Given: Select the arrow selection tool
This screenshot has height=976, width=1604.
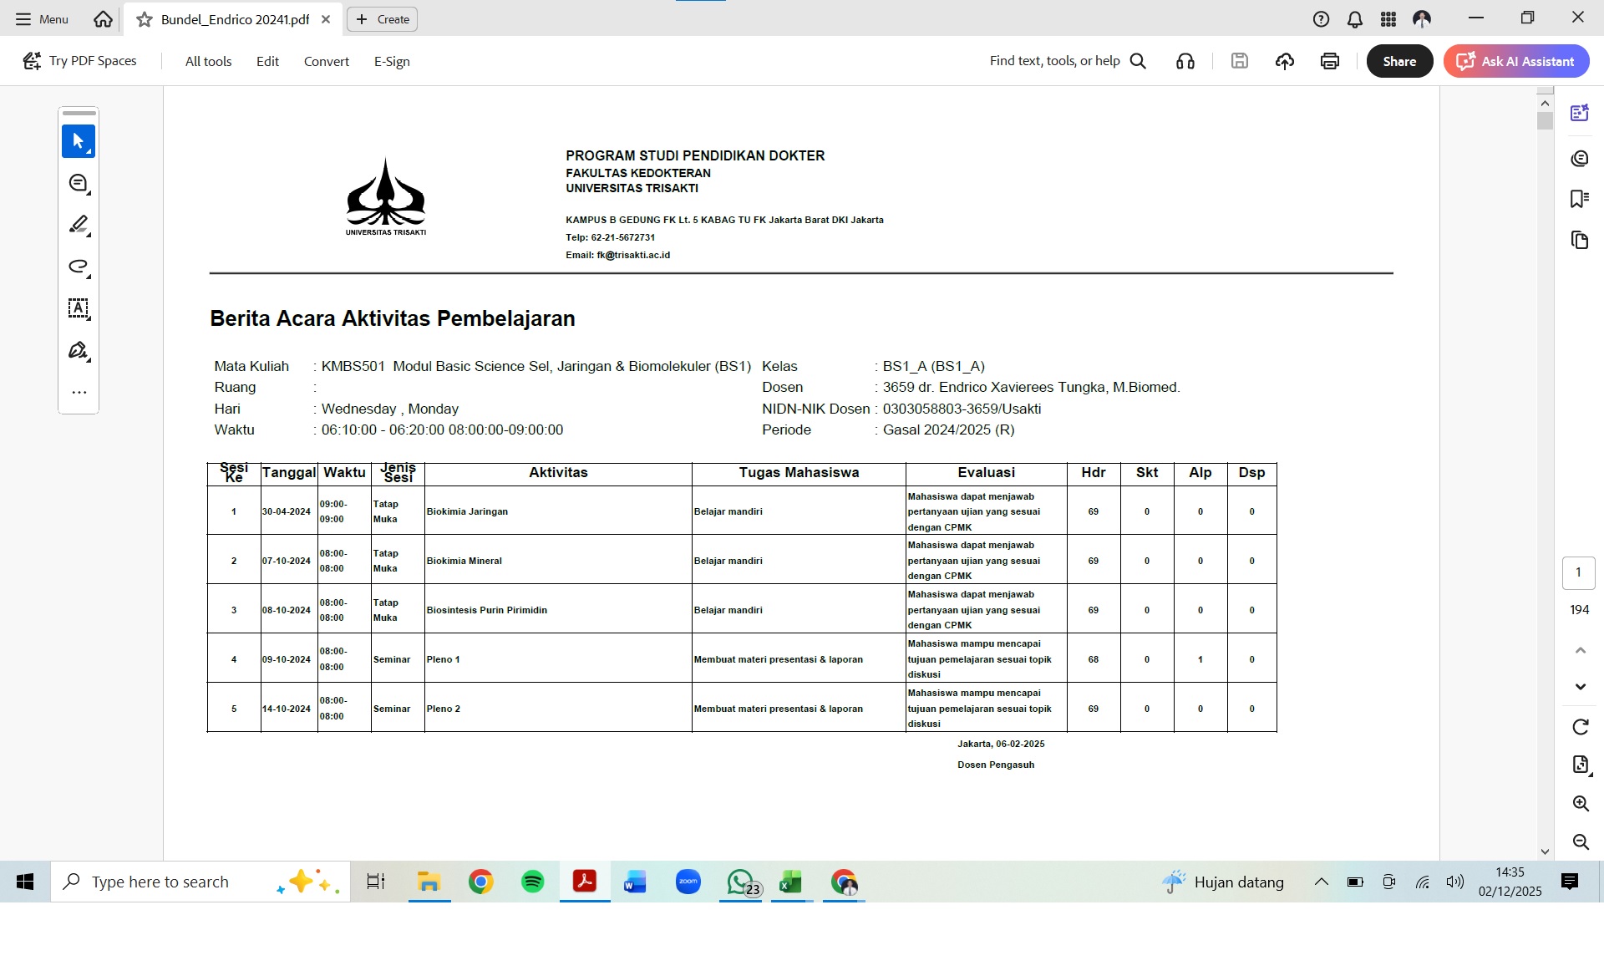Looking at the screenshot, I should tap(79, 141).
